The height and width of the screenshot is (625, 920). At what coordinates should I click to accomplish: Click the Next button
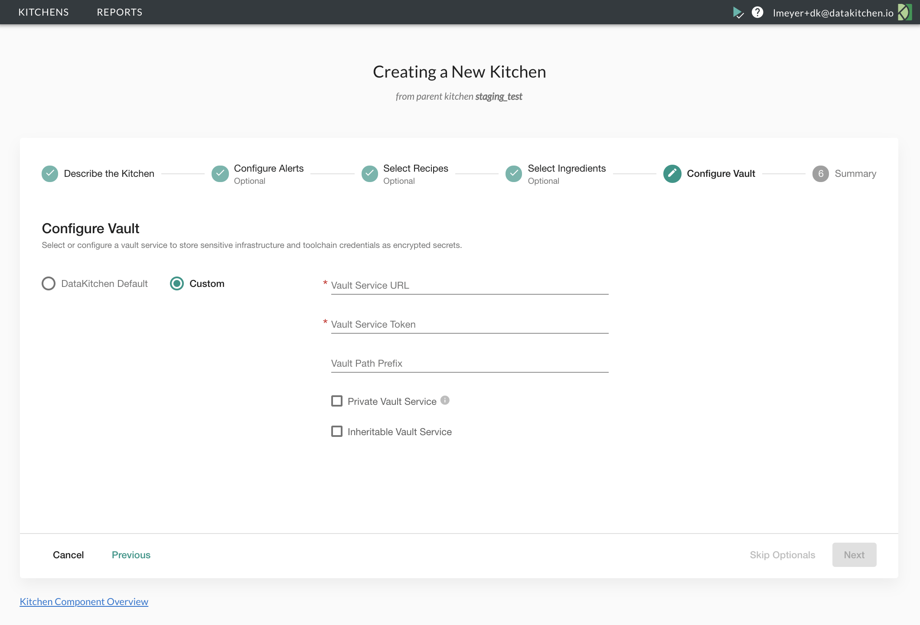[854, 554]
